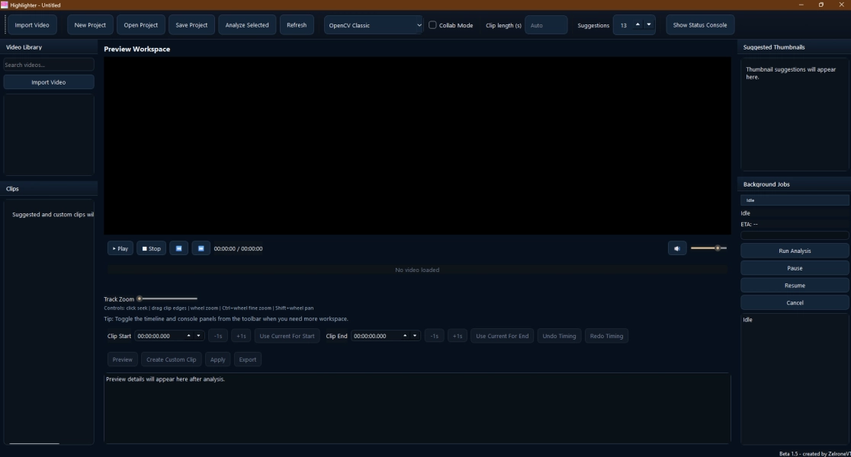Viewport: 851px width, 457px height.
Task: Click the Clip length Auto field
Action: tap(546, 25)
